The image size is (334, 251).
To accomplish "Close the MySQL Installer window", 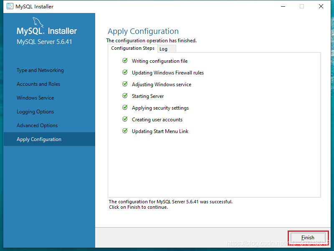I will tap(321, 6).
